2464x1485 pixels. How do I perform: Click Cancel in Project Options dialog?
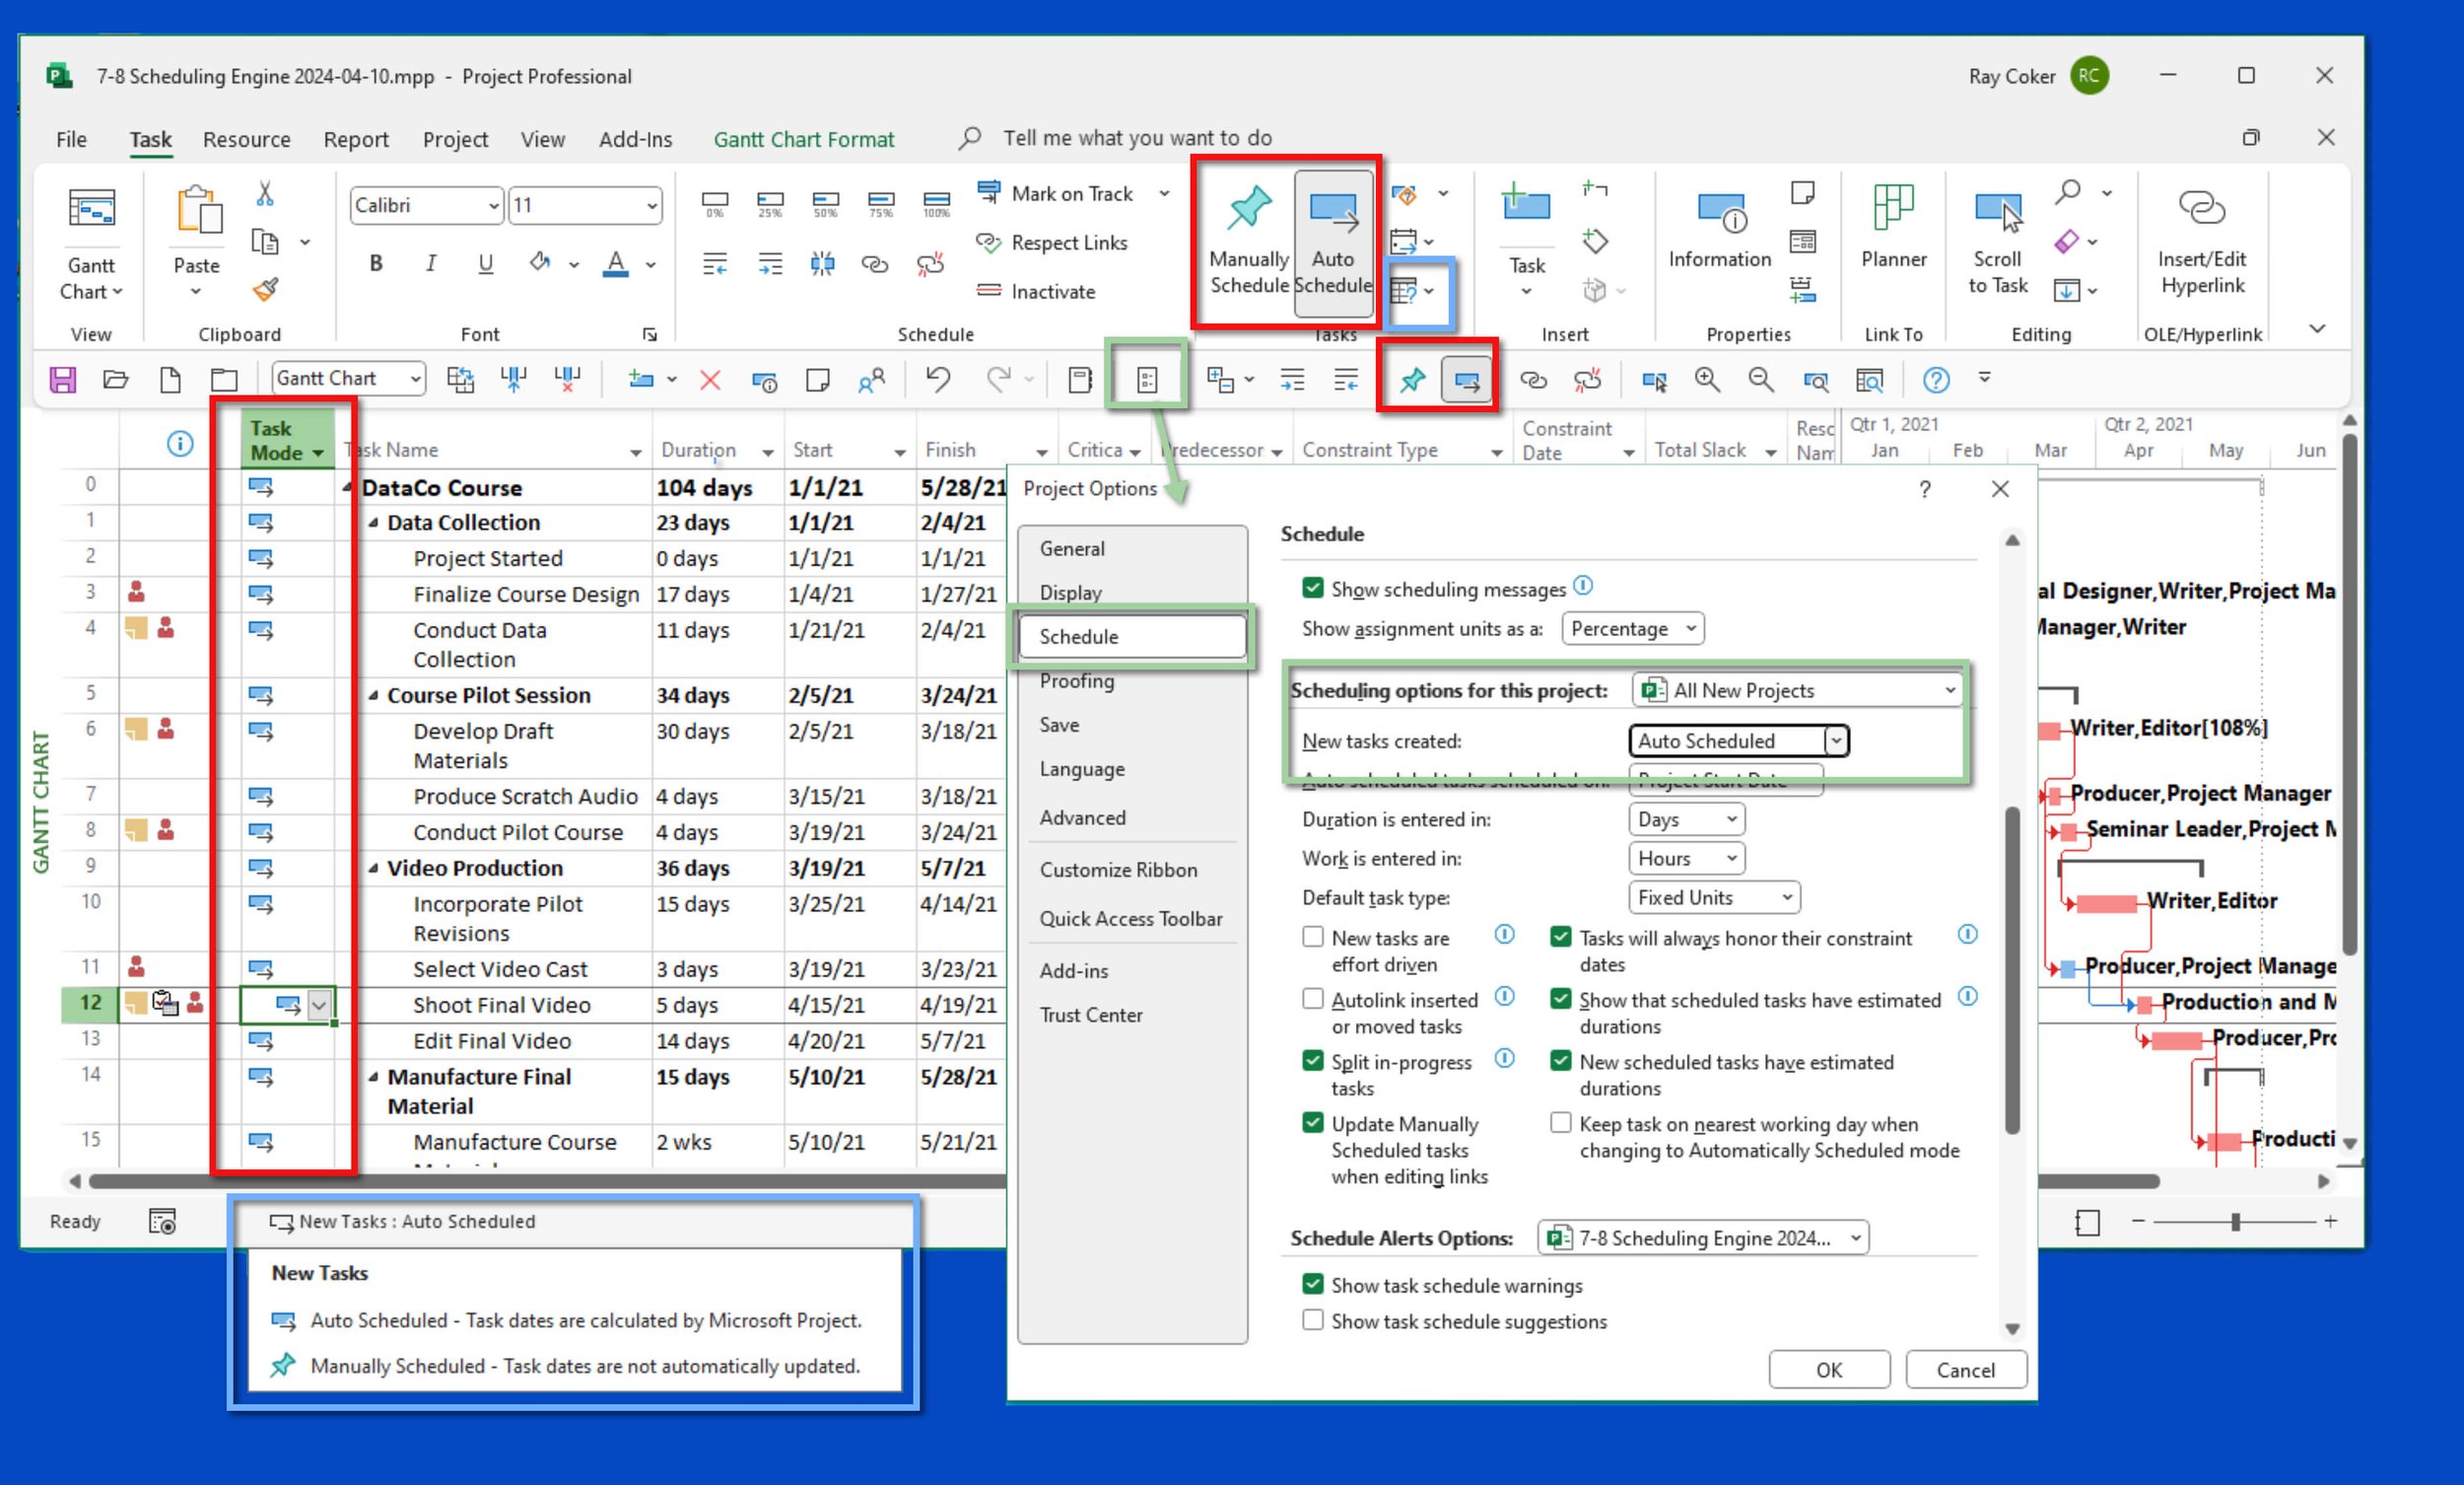coord(1965,1369)
